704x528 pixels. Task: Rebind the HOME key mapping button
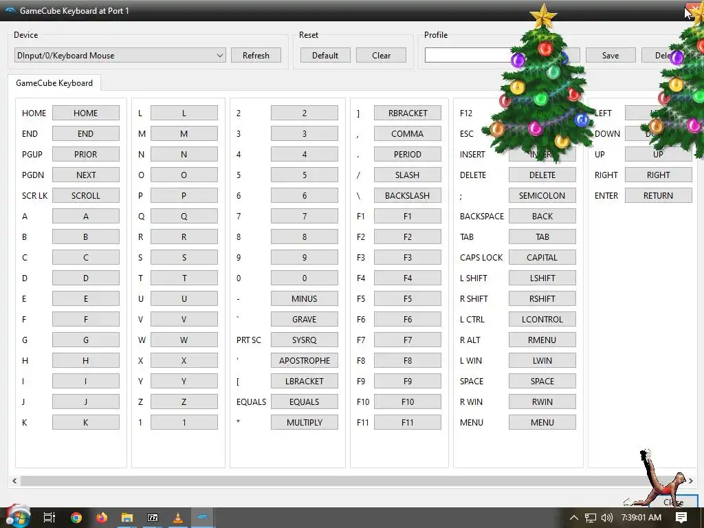tap(86, 113)
